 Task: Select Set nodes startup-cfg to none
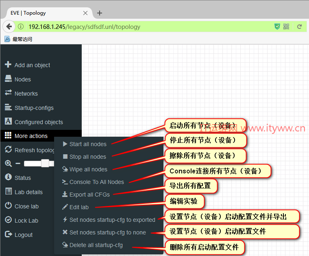[x=109, y=232]
